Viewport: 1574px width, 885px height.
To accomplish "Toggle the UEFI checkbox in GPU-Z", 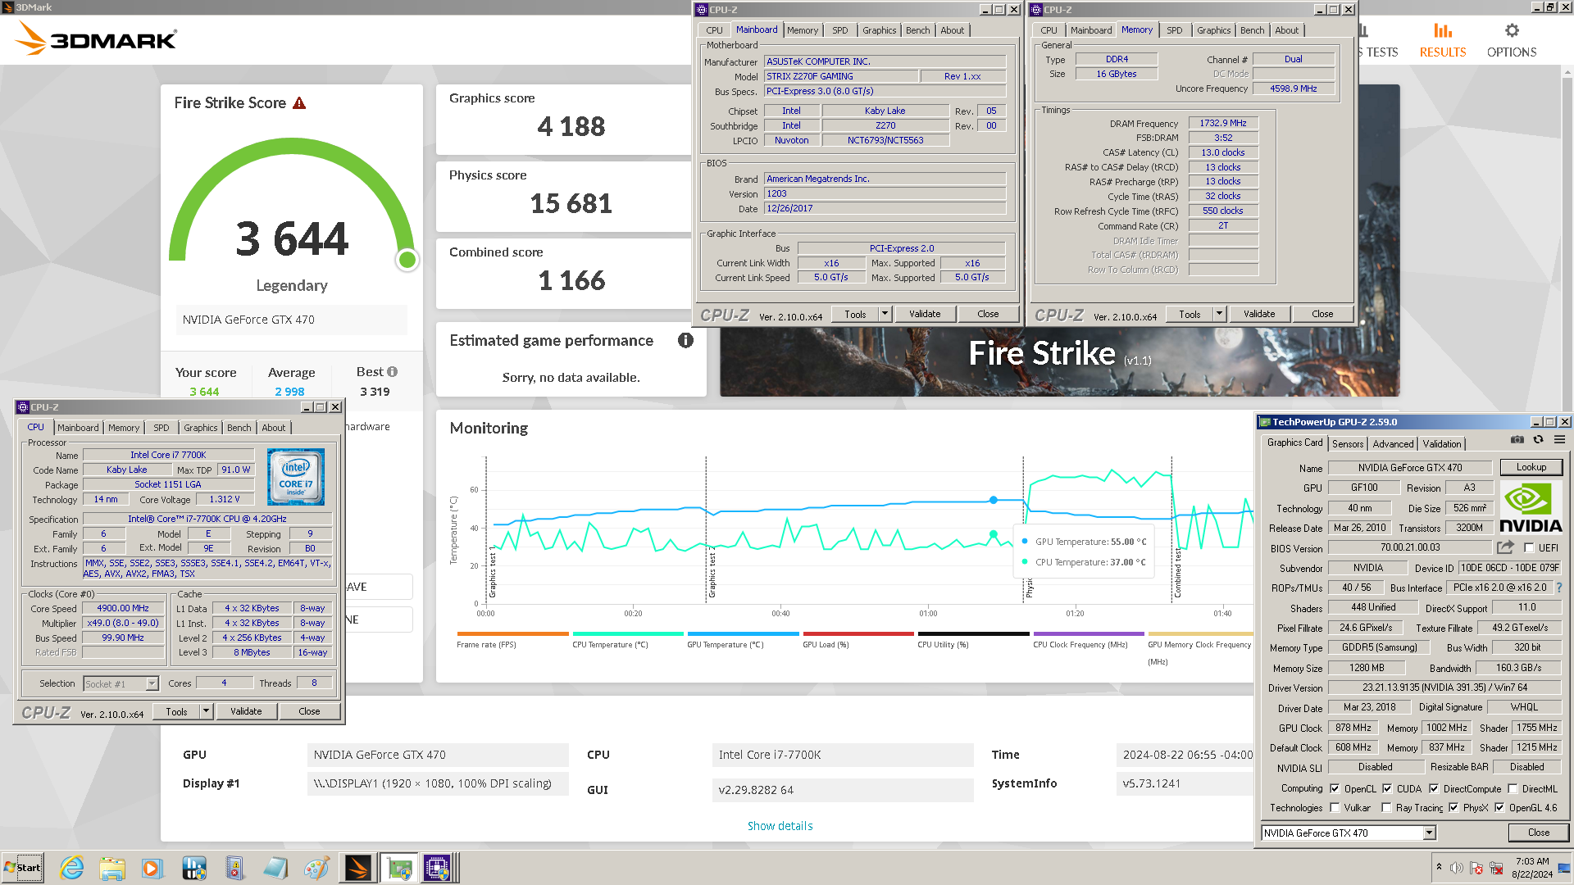I will coord(1529,548).
